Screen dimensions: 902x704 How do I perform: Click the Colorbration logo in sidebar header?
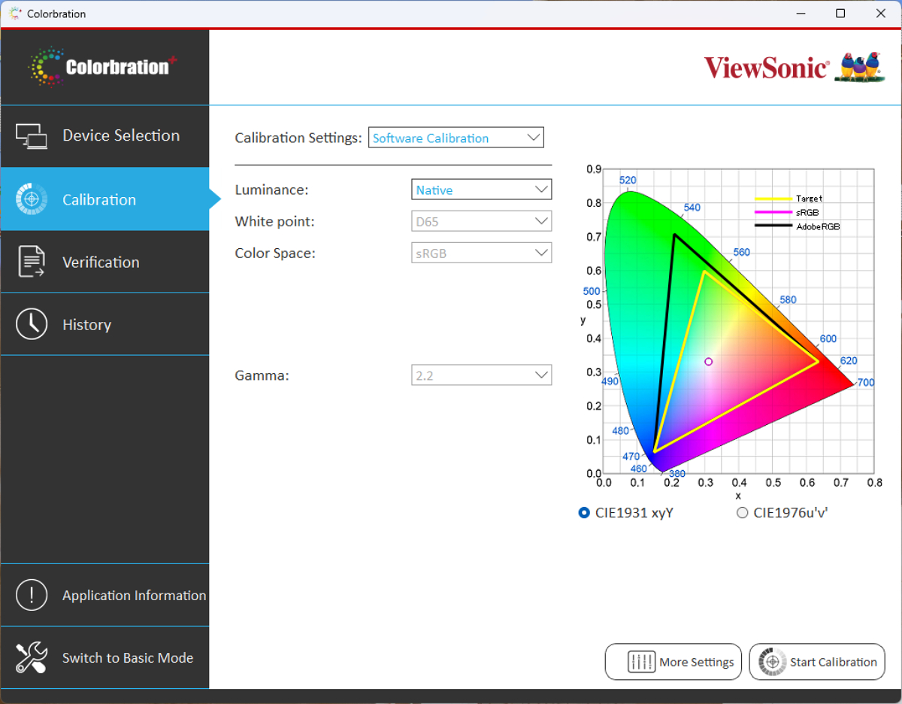[x=102, y=67]
